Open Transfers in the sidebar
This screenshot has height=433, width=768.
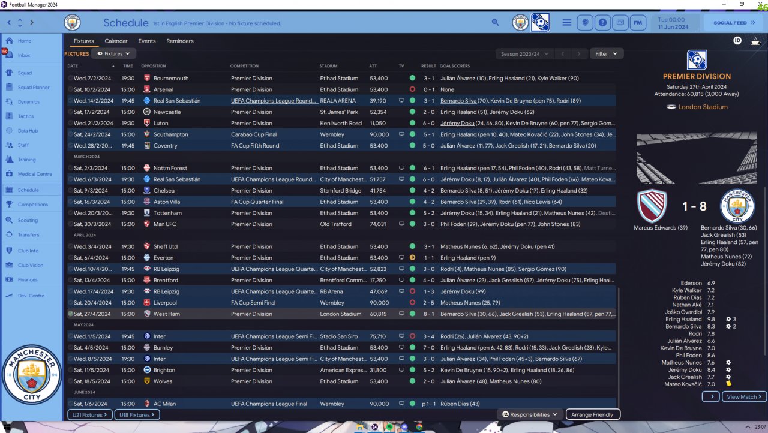click(31, 235)
